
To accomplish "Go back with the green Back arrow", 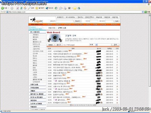I will tap(2, 8).
